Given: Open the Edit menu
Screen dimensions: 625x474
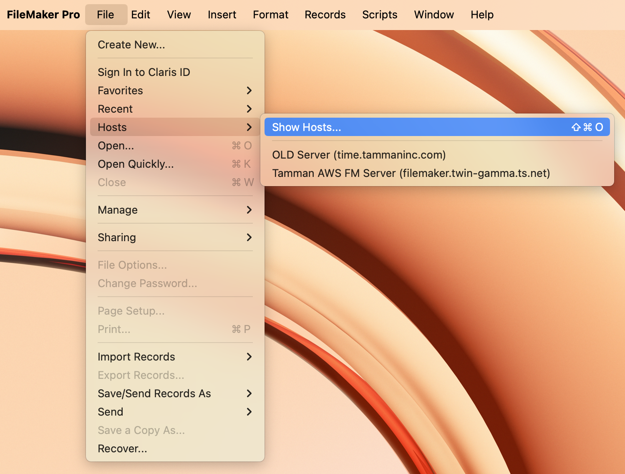Looking at the screenshot, I should (141, 15).
